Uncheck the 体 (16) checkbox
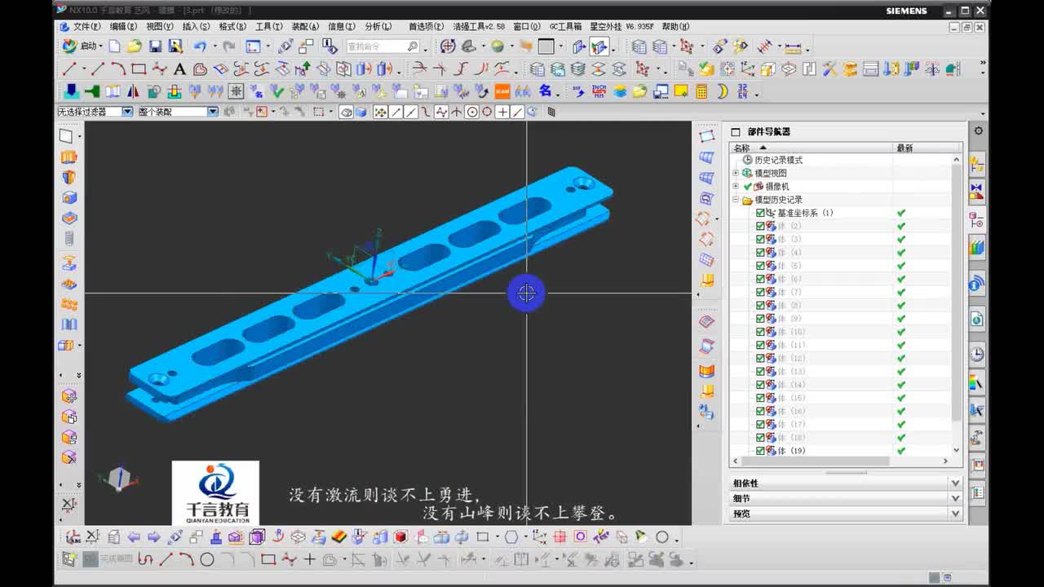1044x587 pixels. [760, 411]
